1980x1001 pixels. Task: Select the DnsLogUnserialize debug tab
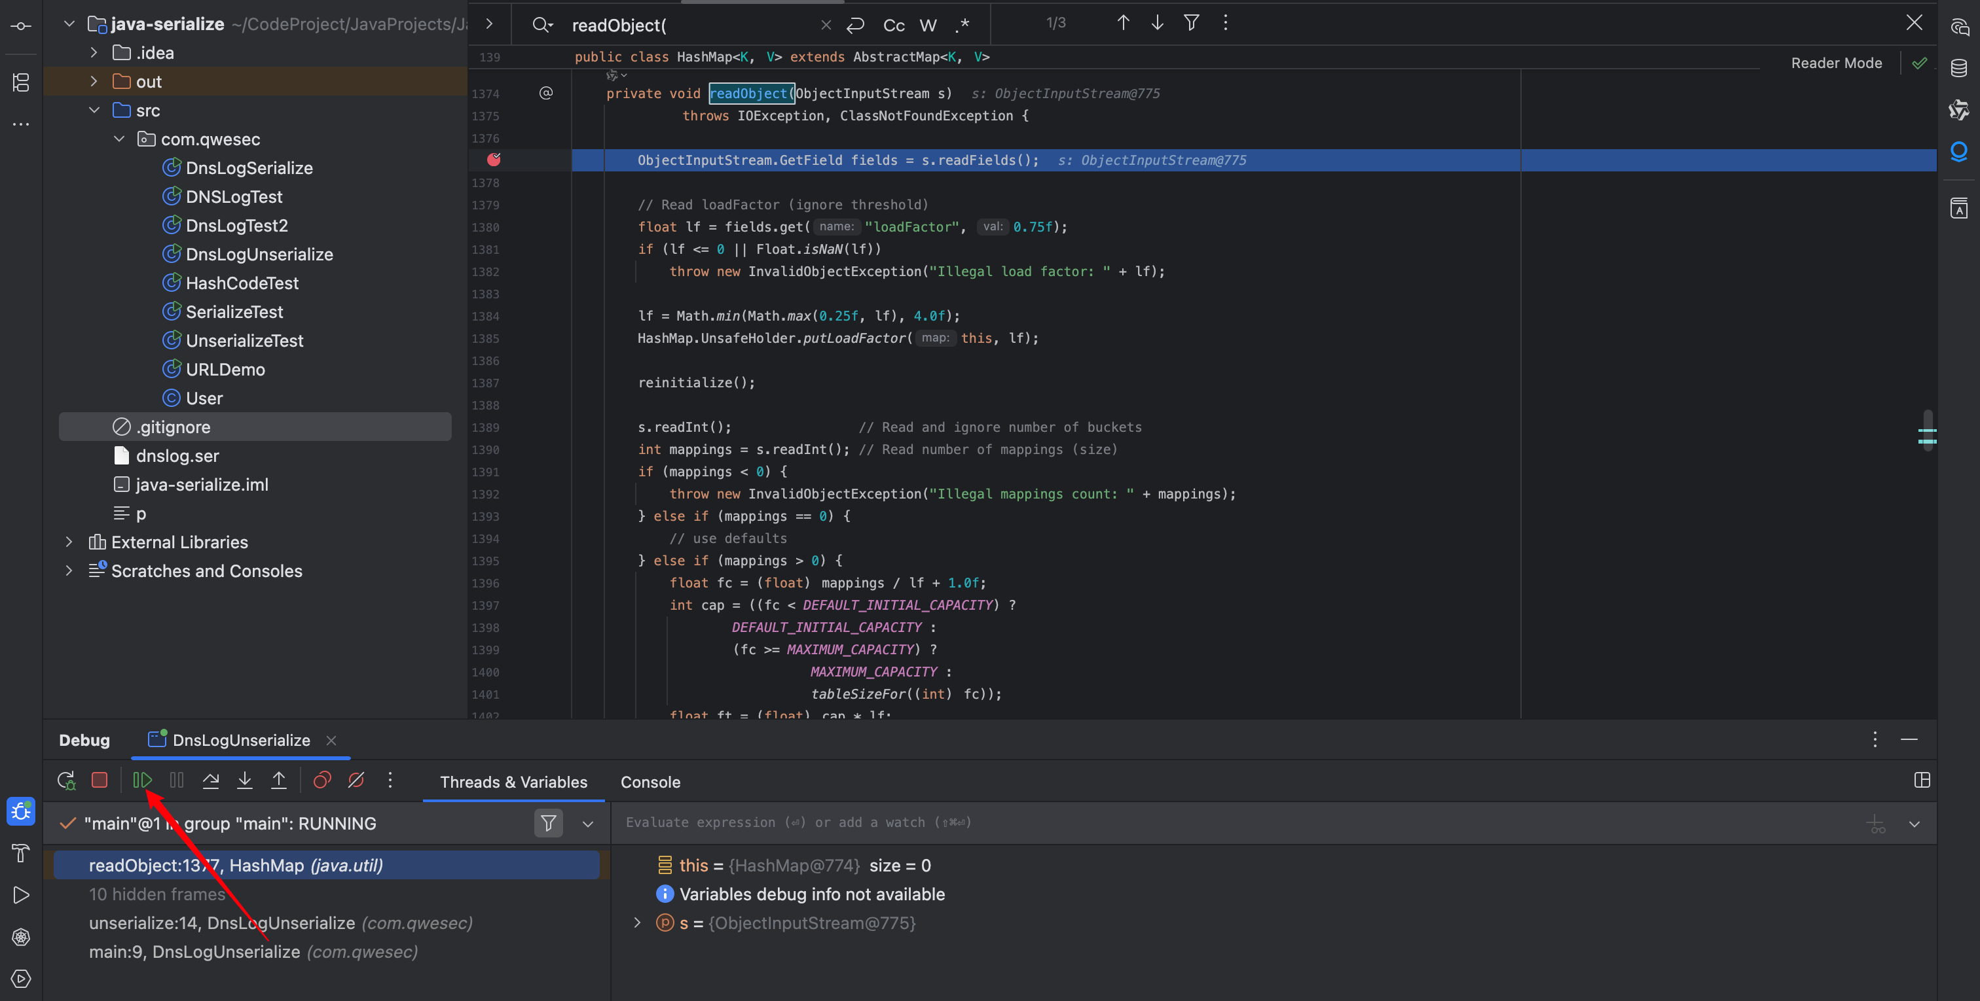240,740
